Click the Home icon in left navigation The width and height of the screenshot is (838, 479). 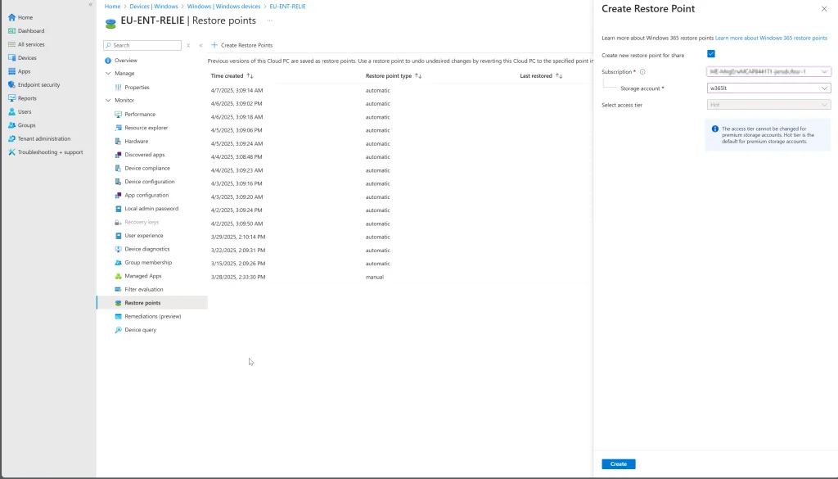point(11,17)
